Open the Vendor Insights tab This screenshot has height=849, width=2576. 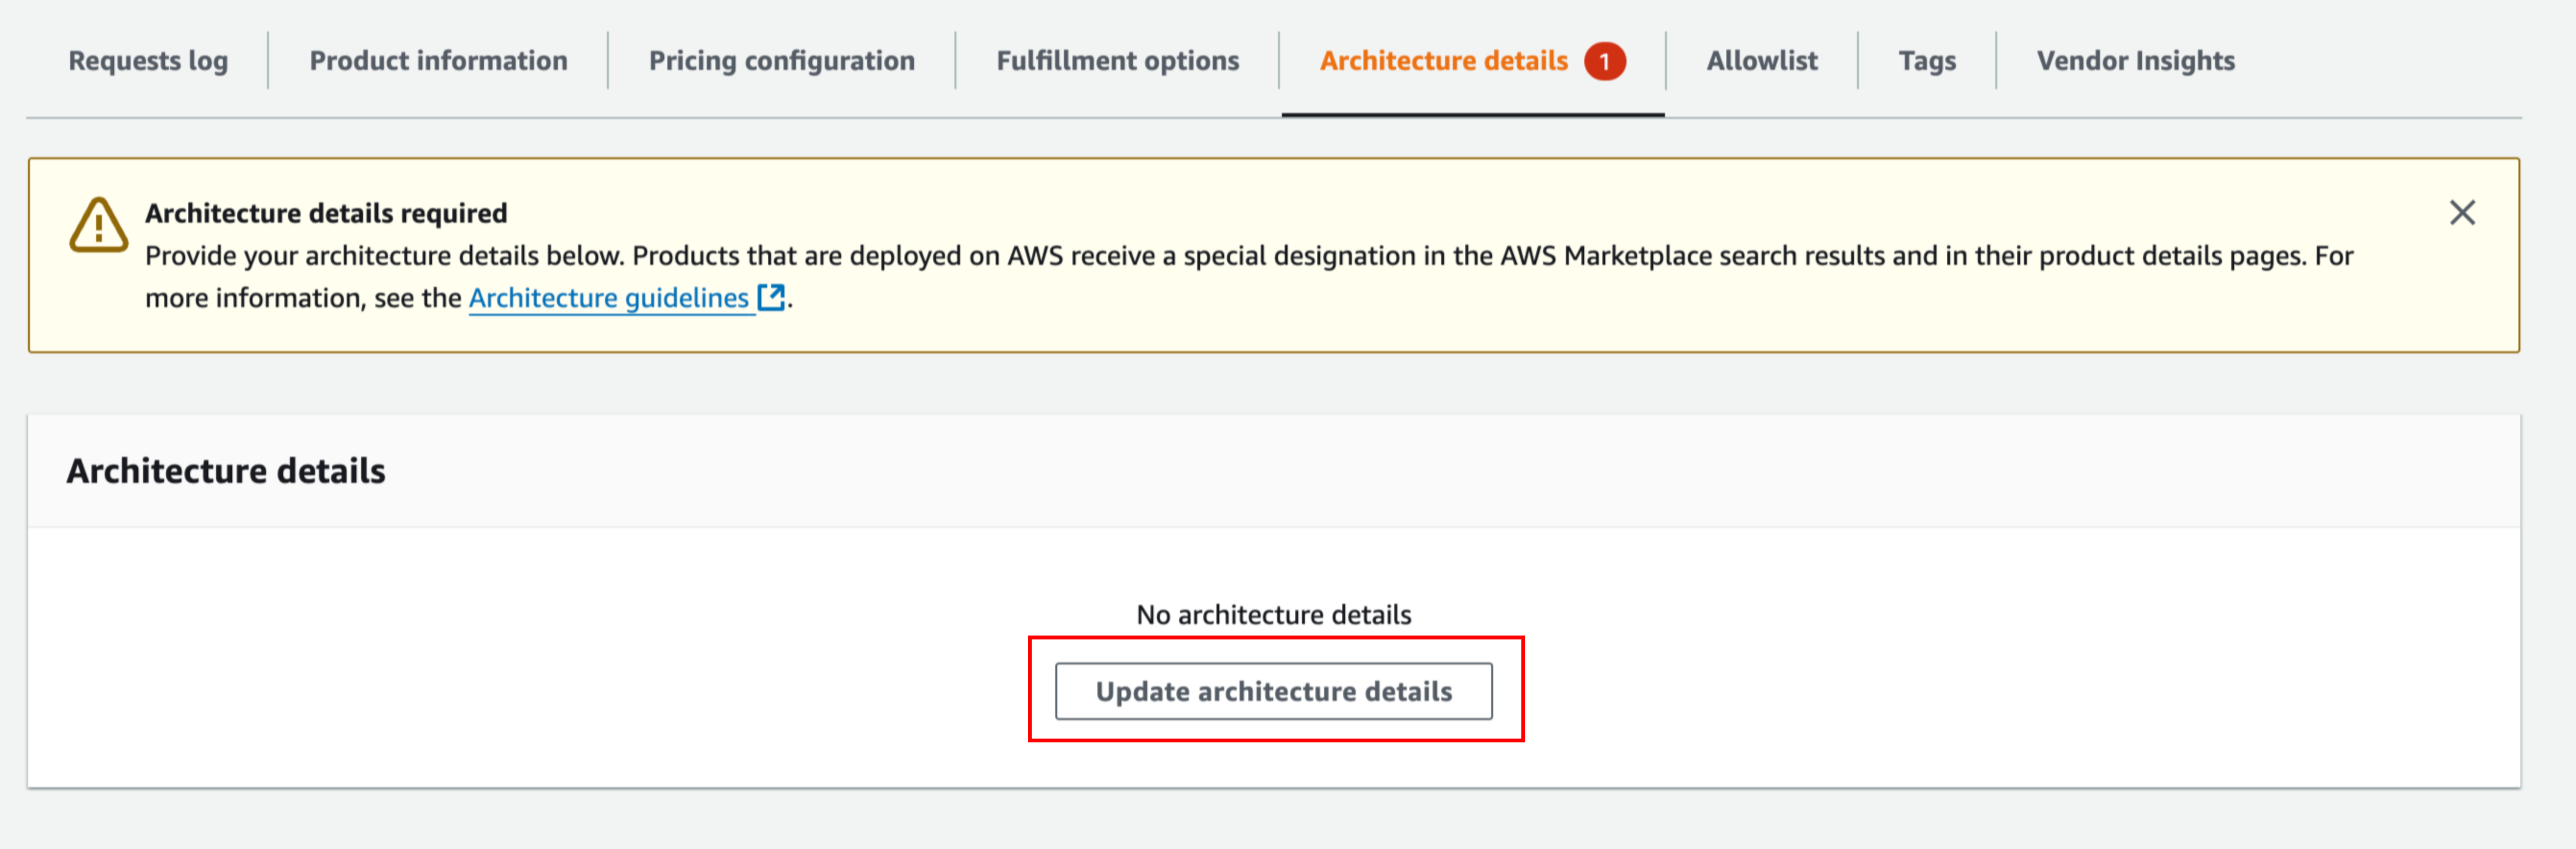point(2135,61)
